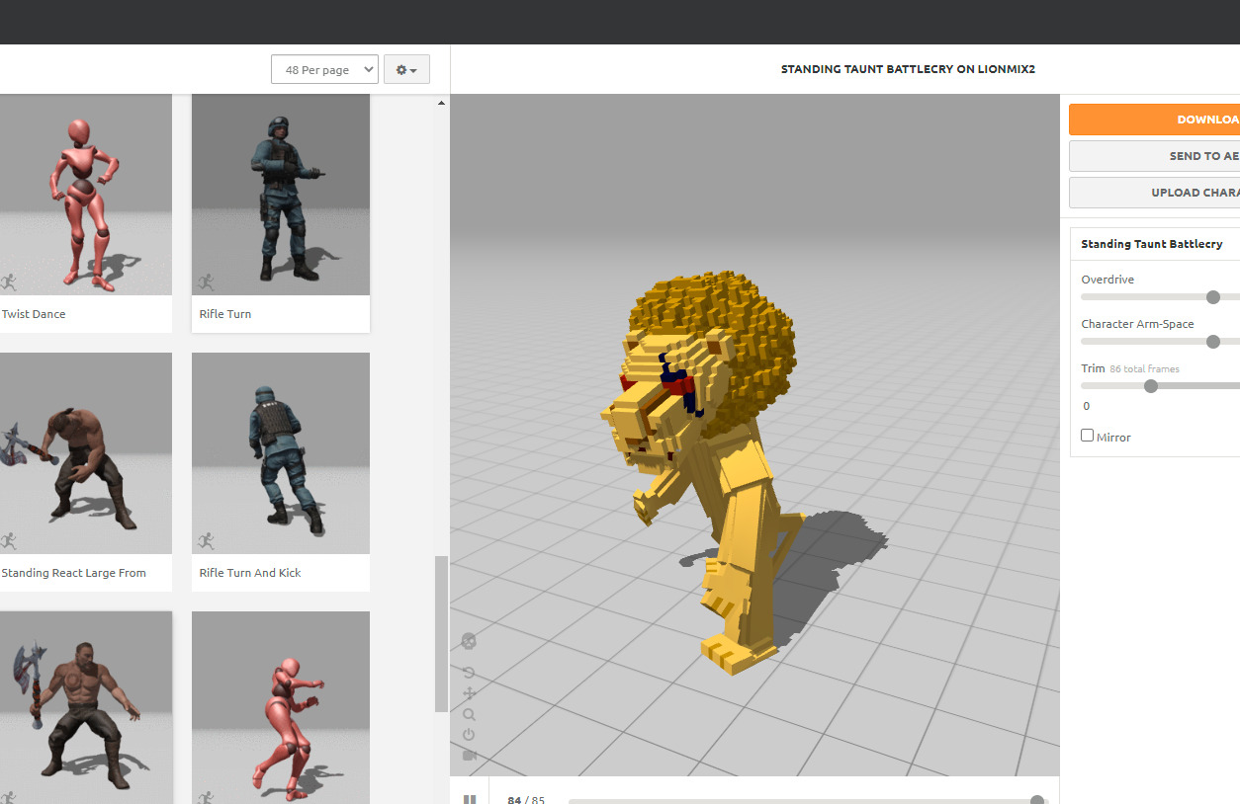Toggle the skeleton view skull icon
This screenshot has width=1240, height=804.
pyautogui.click(x=469, y=641)
